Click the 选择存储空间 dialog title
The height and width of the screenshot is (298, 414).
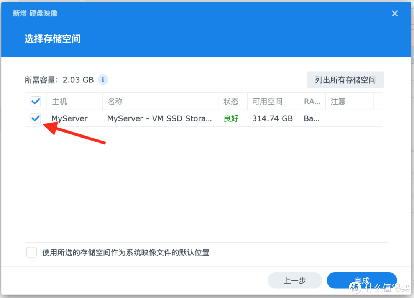pos(52,39)
